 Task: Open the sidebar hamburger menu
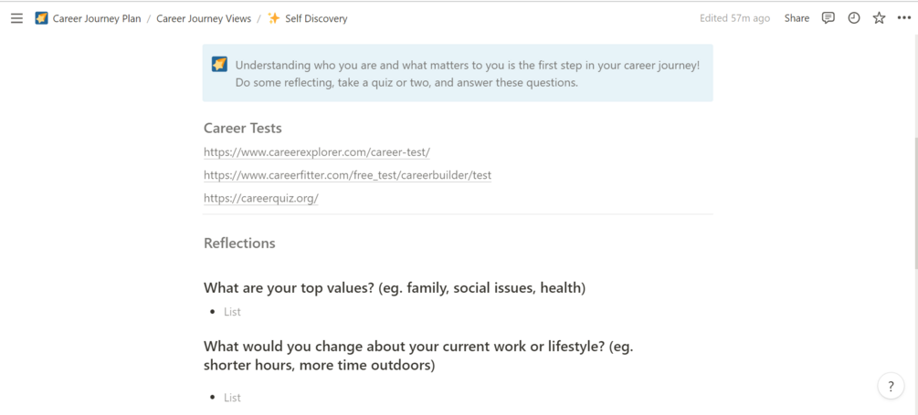[x=16, y=18]
